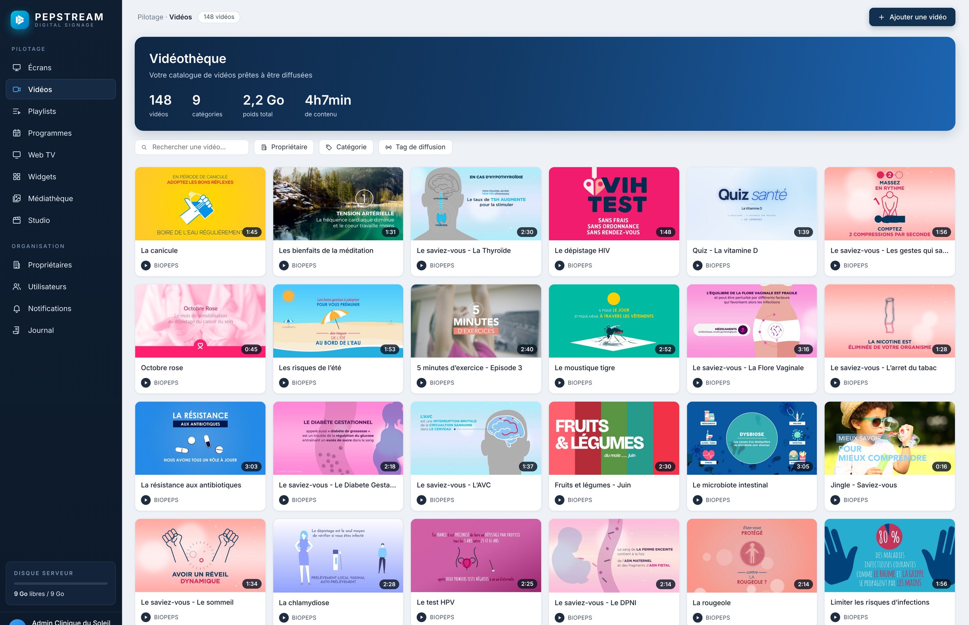Click the Propriétaires building icon
Screen dimensions: 969x625
tap(17, 265)
